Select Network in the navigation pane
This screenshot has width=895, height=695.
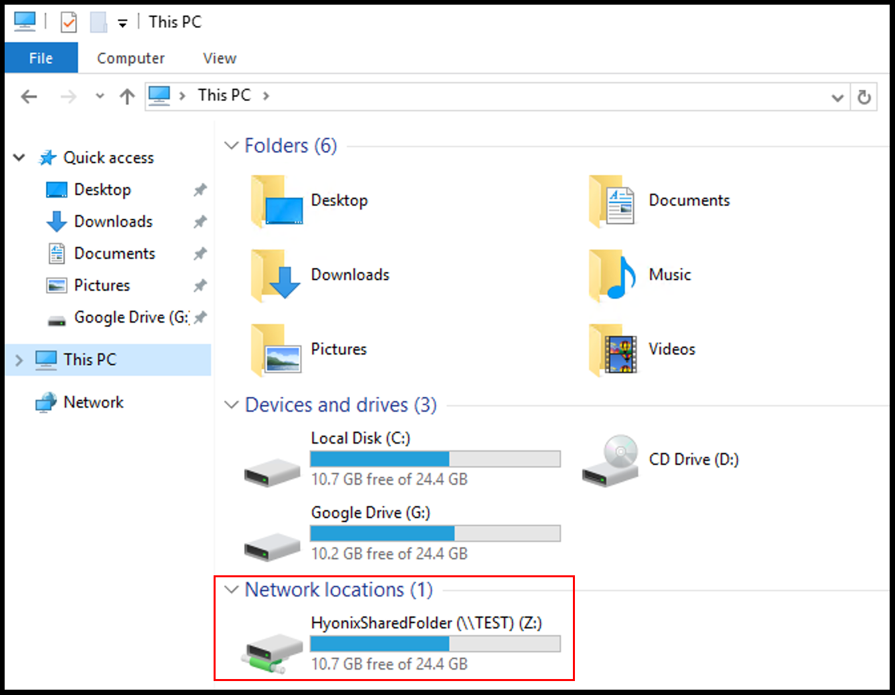[93, 402]
